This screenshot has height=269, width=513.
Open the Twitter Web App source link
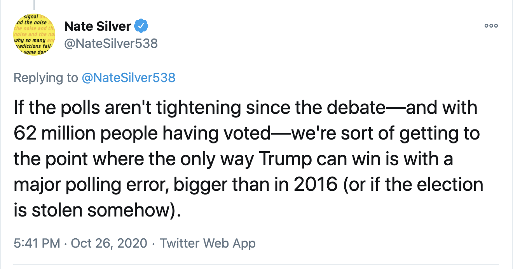[208, 243]
